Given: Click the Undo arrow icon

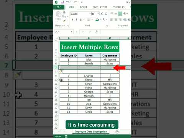Looking at the screenshot, I should pos(68,2).
